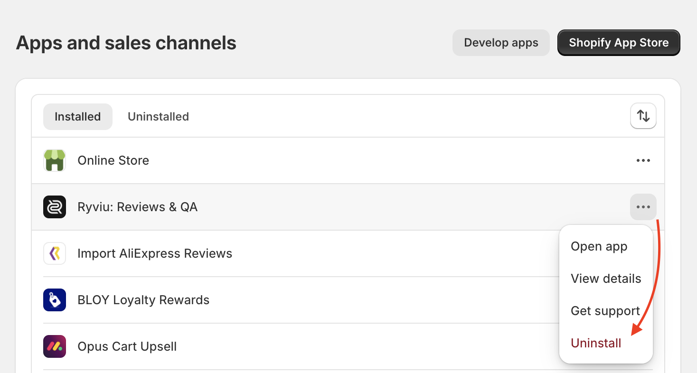Click the Import AliExpress Reviews icon
697x373 pixels.
[x=55, y=253]
